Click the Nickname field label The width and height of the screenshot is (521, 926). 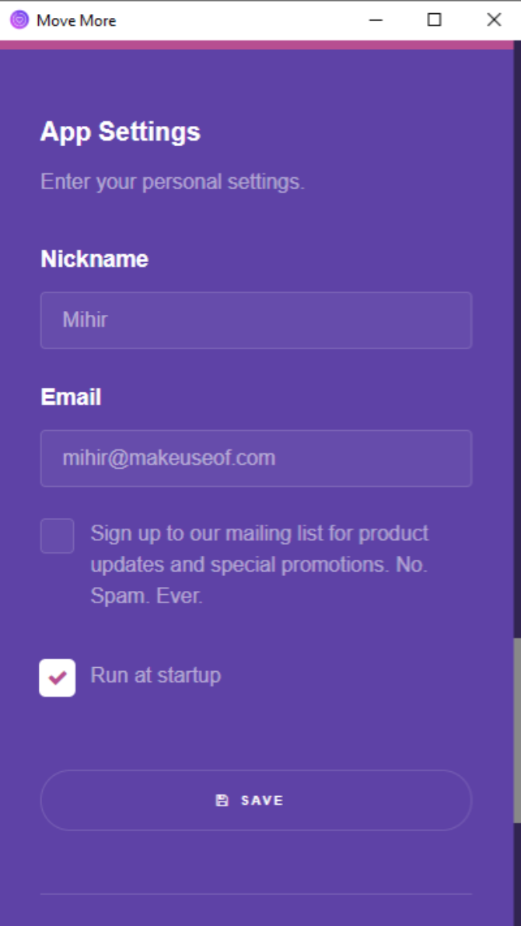94,259
